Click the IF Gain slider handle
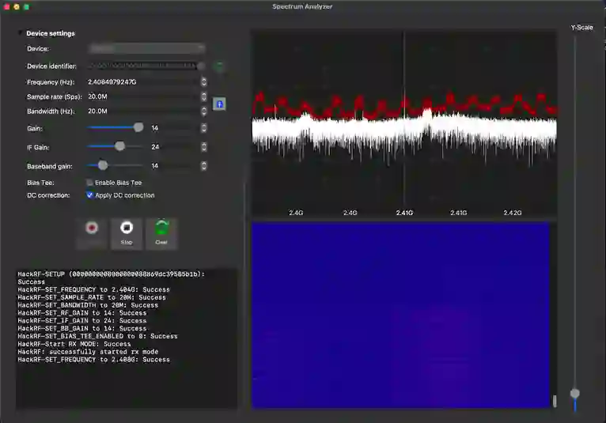 coord(120,146)
